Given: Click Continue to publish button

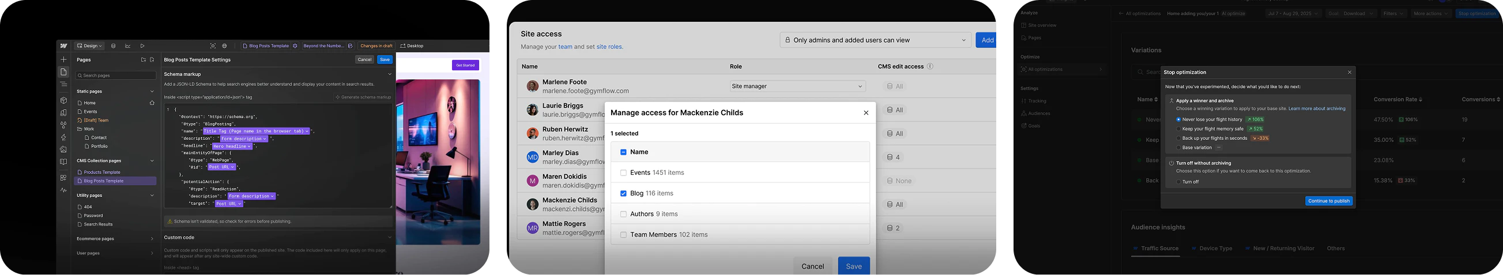Looking at the screenshot, I should pyautogui.click(x=1328, y=201).
